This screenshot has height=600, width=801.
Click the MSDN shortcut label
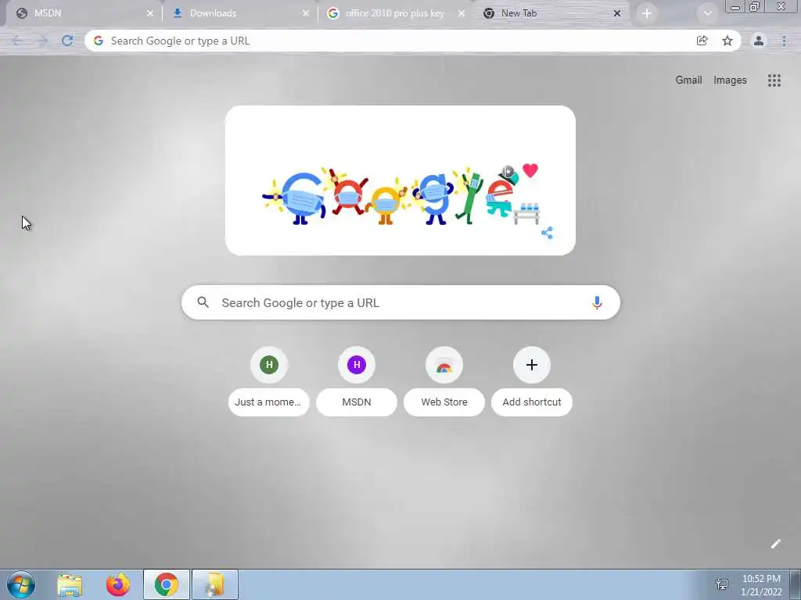click(357, 402)
